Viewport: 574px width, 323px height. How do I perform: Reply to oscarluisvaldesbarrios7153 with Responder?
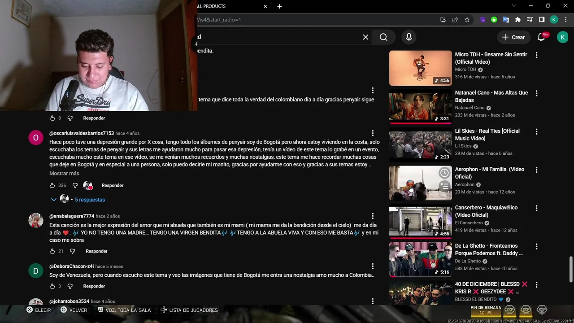[x=113, y=185]
